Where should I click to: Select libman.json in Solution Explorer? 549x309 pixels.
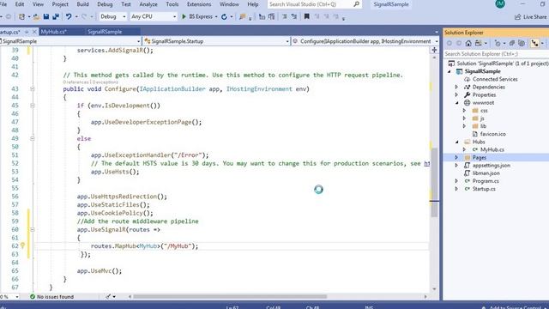[x=486, y=173]
